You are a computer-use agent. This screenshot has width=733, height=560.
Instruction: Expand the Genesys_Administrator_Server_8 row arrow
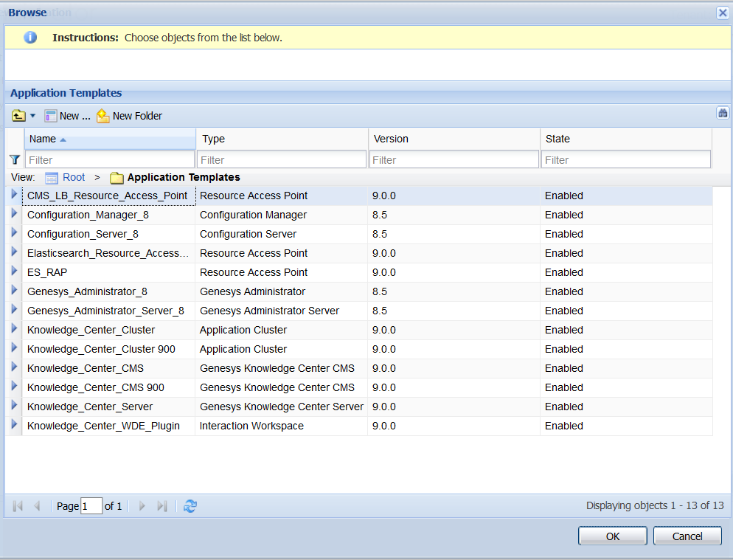(14, 309)
